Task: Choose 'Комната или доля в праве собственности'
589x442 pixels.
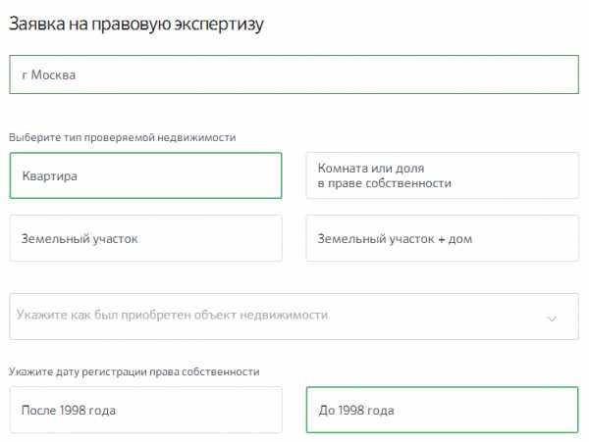Action: 442,176
